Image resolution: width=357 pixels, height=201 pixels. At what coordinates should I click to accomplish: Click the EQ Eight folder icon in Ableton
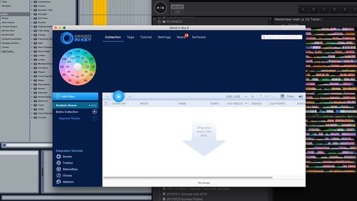pyautogui.click(x=35, y=14)
